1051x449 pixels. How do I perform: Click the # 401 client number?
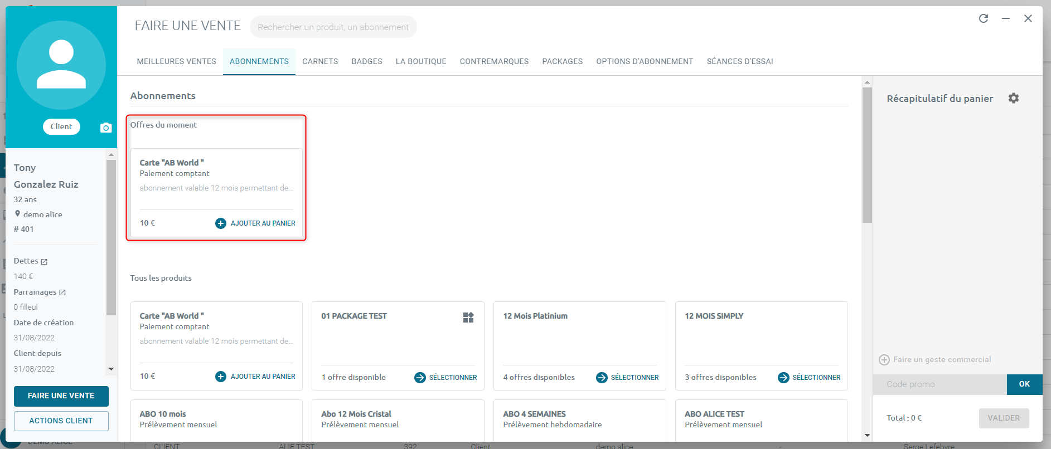(x=24, y=230)
